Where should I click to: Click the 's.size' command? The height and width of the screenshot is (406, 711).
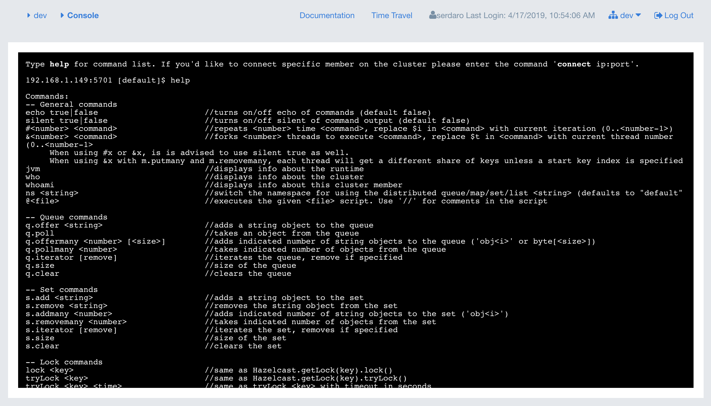tap(40, 338)
